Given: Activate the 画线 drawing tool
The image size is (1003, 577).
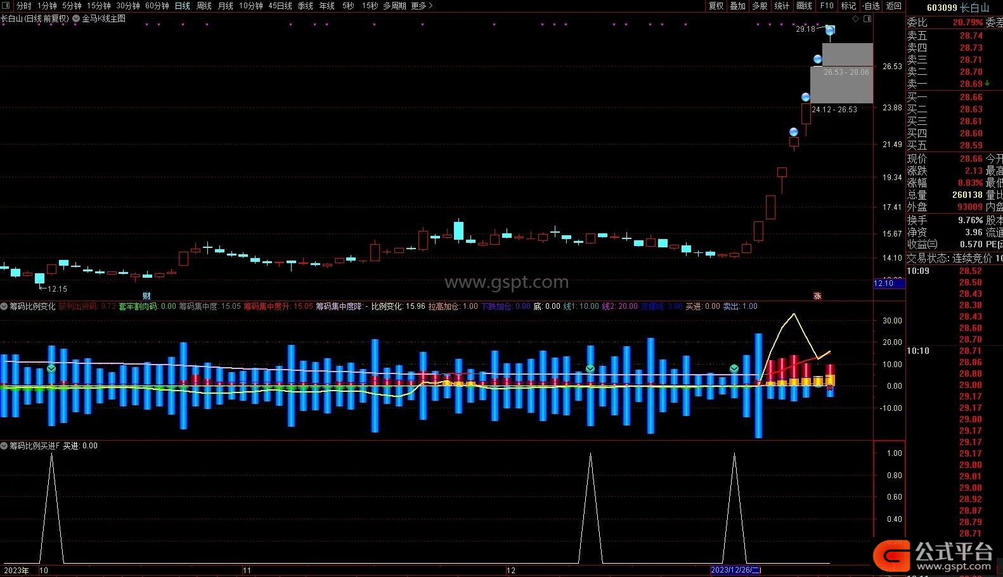Looking at the screenshot, I should tap(804, 6).
